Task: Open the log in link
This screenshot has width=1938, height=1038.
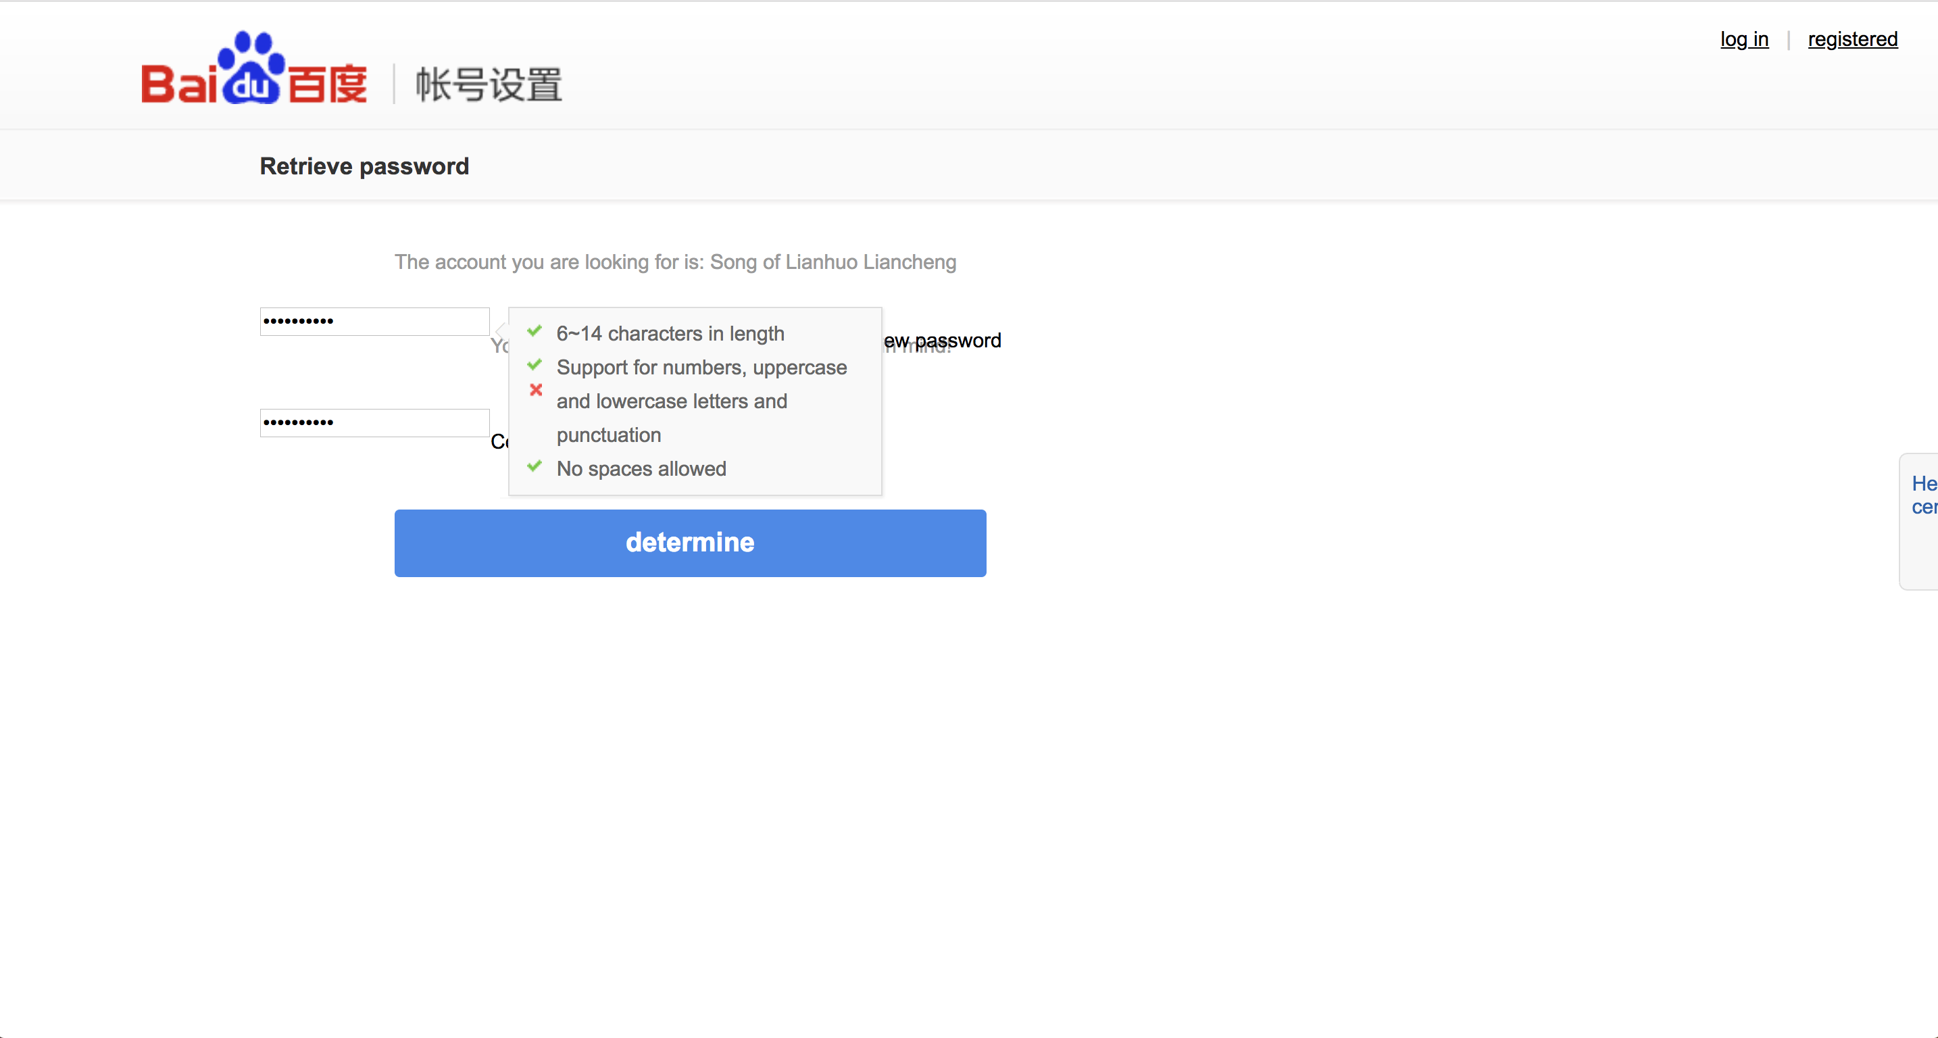Action: click(x=1743, y=39)
